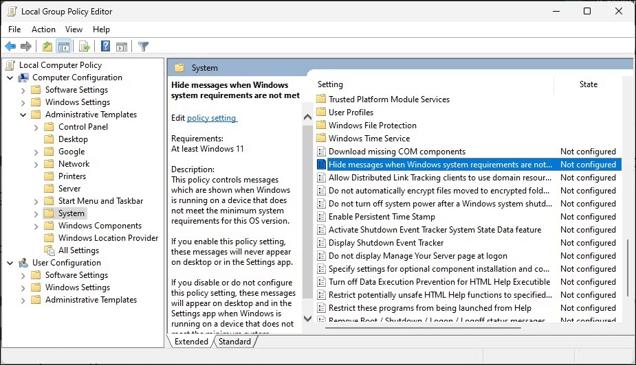Click the 'policy setting' edit link
Screen dimensions: 636x365
(x=212, y=118)
